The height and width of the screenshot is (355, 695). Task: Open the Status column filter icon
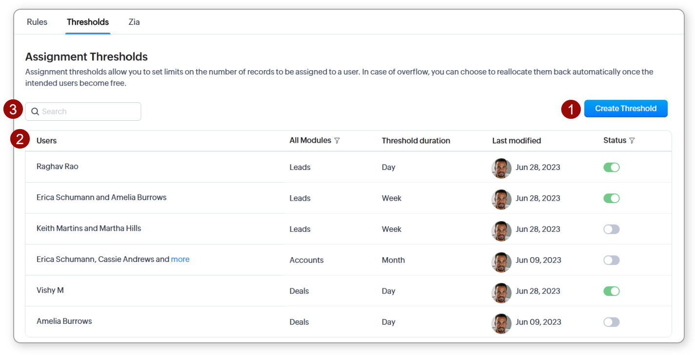click(632, 141)
